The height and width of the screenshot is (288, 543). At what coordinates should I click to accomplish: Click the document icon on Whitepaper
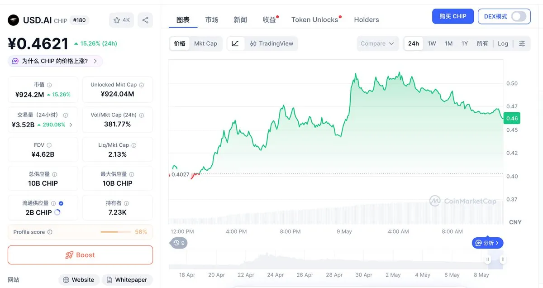coord(109,280)
